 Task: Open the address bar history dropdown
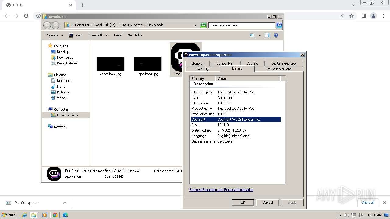pyautogui.click(x=196, y=25)
